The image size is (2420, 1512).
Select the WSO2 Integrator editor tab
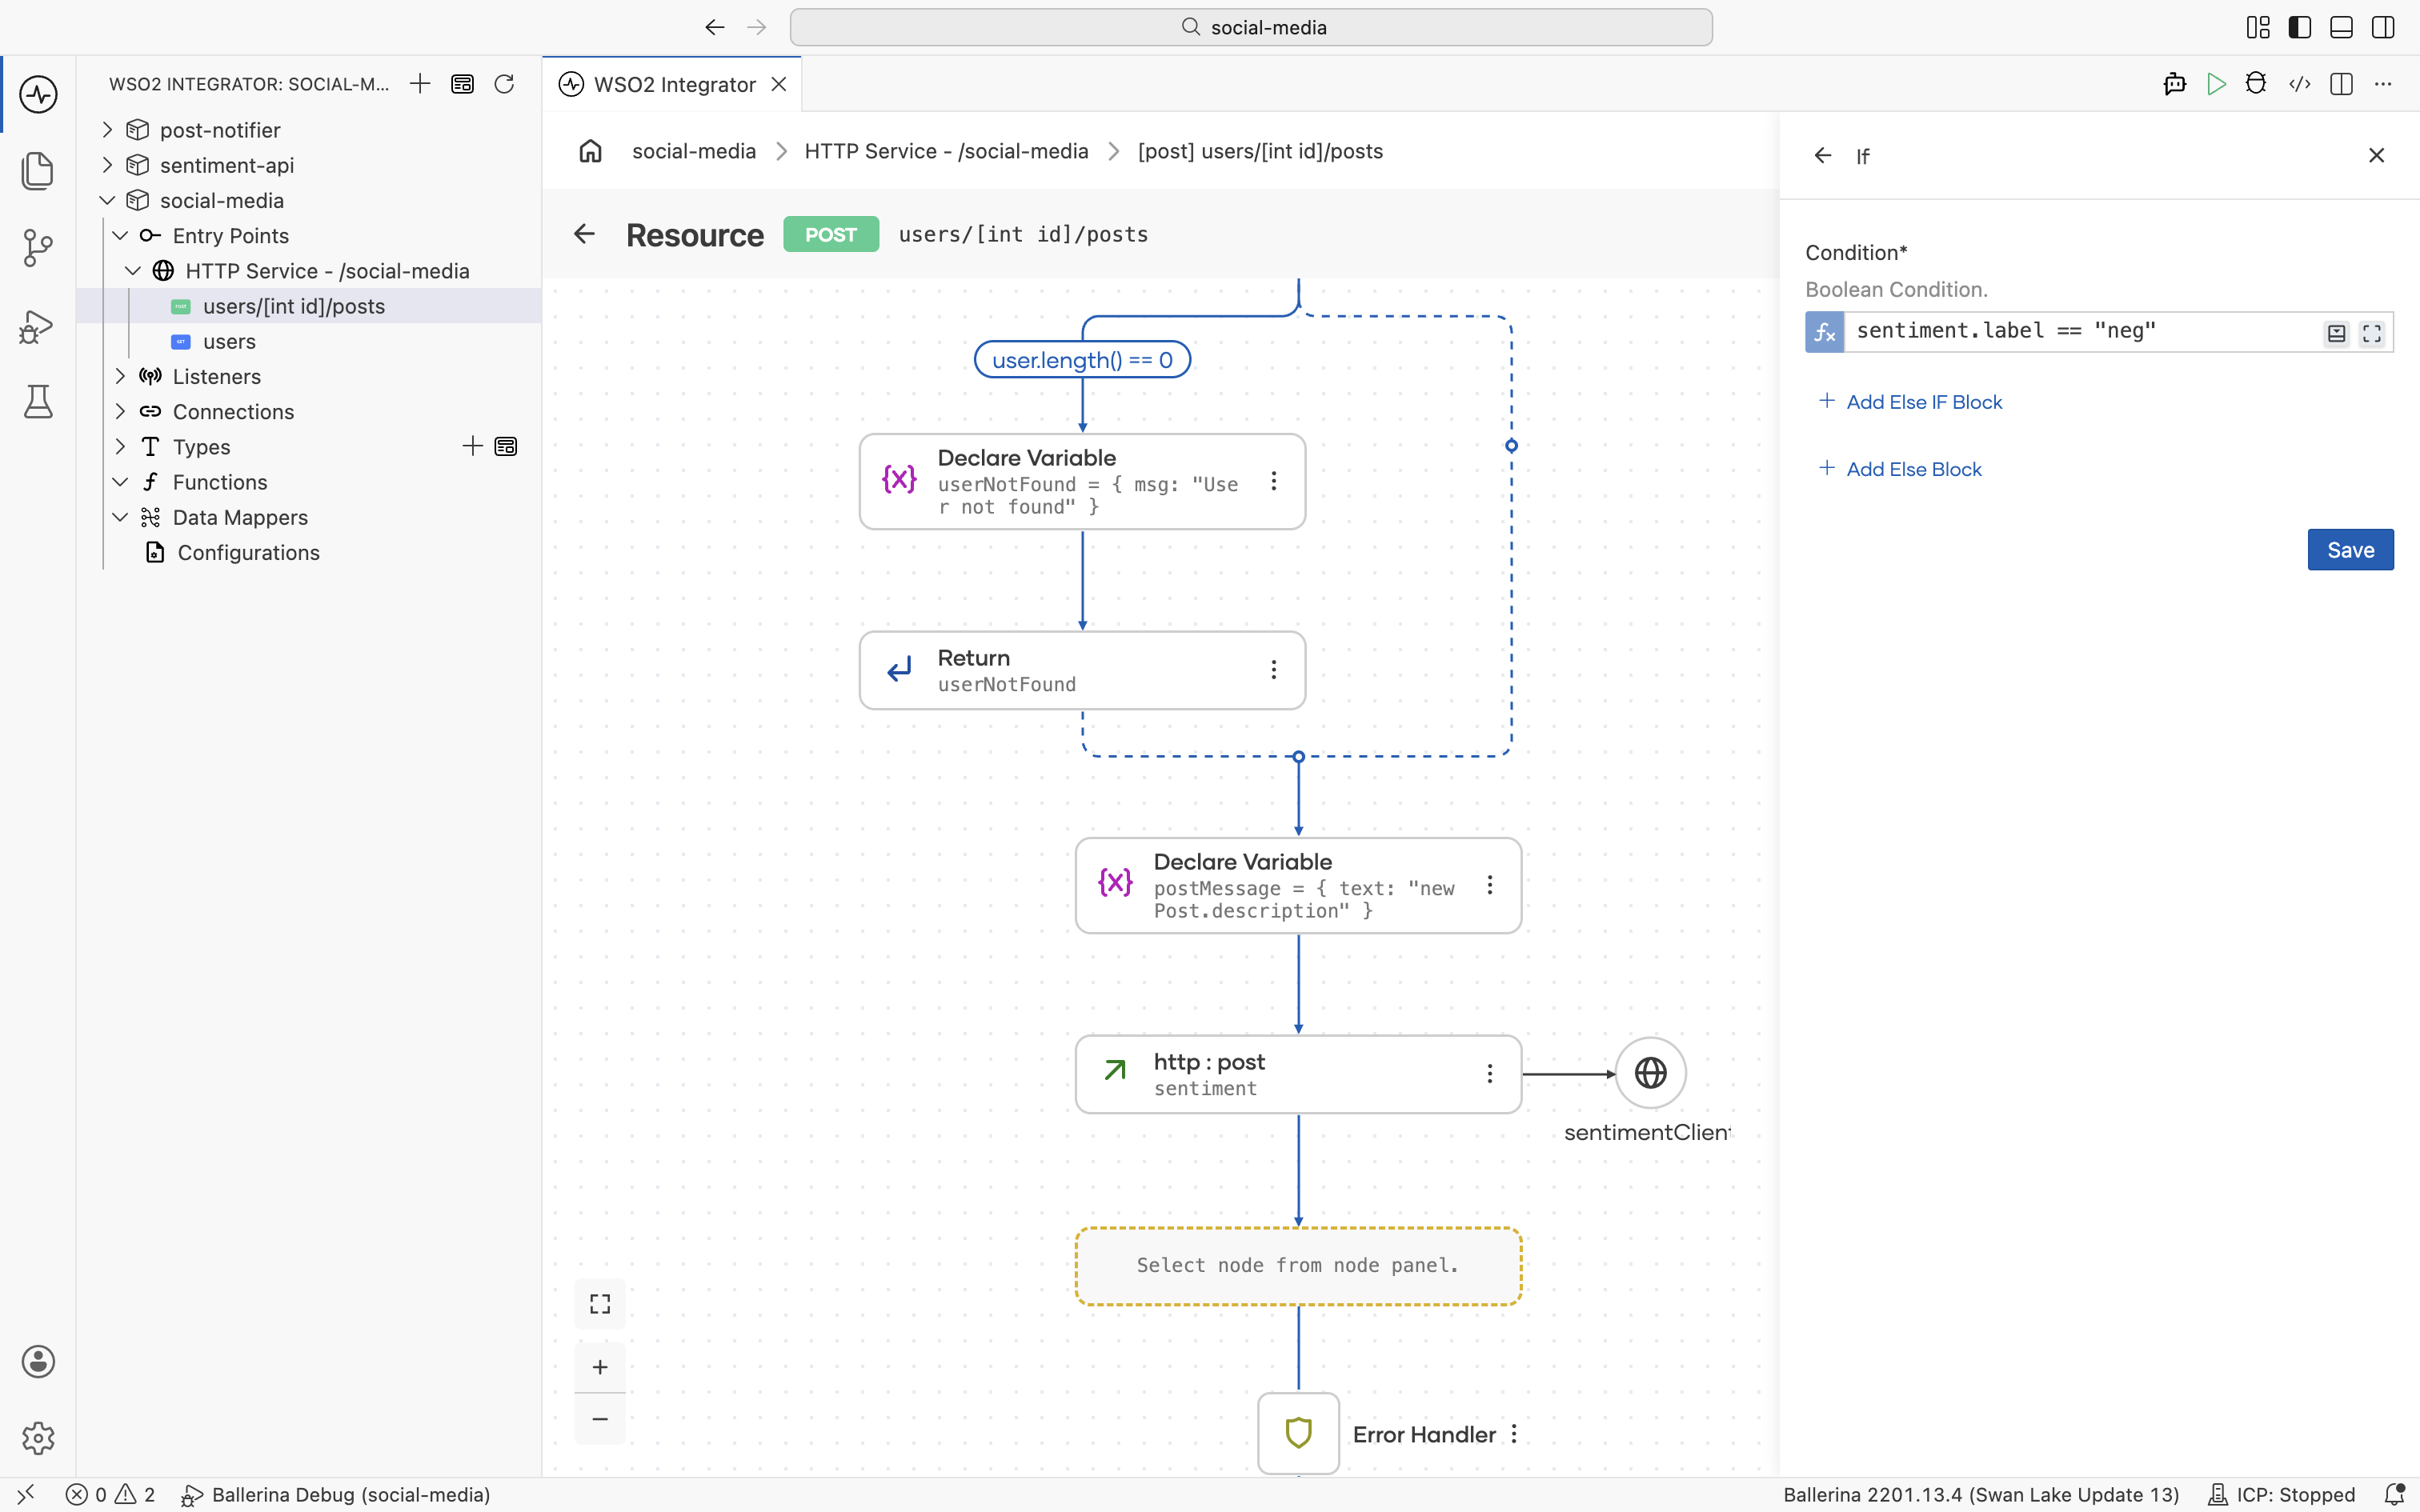pyautogui.click(x=673, y=84)
